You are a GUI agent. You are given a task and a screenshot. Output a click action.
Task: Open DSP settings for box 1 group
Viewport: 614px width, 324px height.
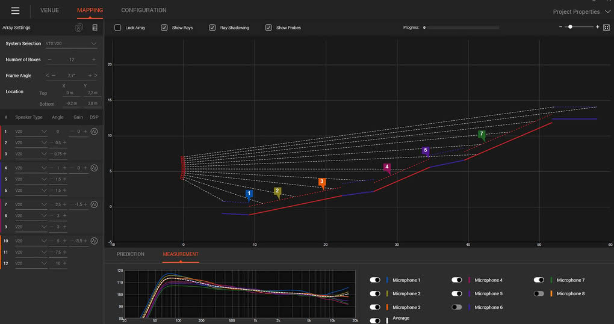point(94,131)
